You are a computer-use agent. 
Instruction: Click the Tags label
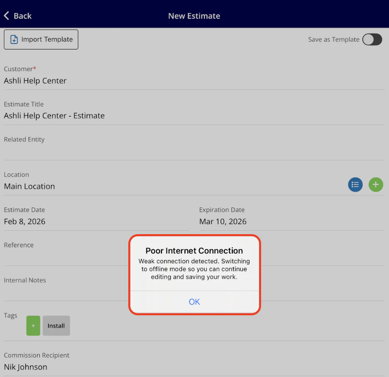pos(11,315)
